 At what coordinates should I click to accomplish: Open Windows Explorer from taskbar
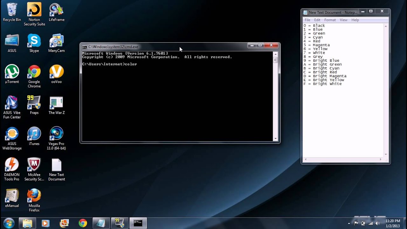pyautogui.click(x=28, y=223)
